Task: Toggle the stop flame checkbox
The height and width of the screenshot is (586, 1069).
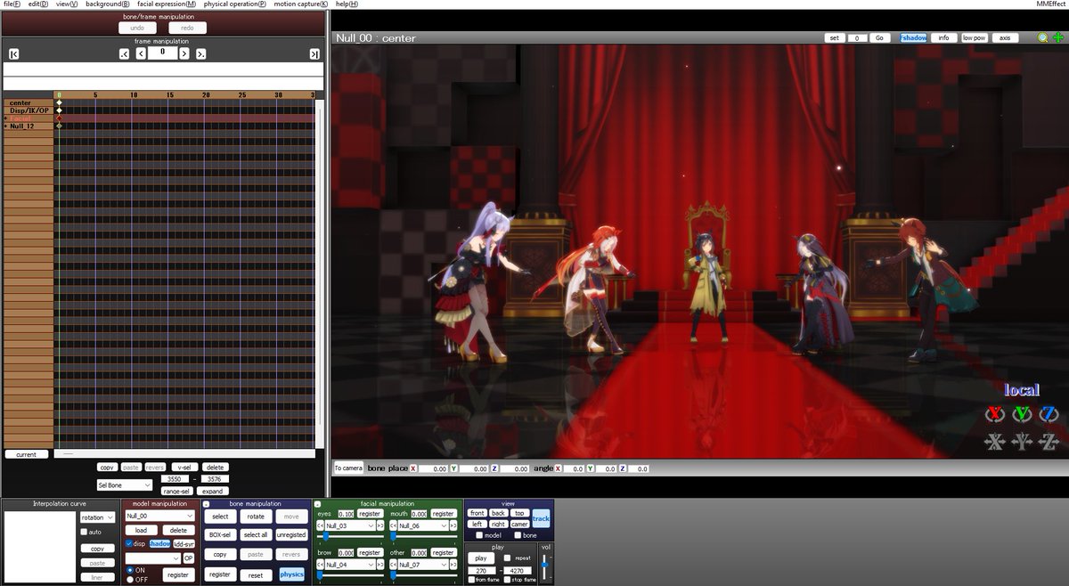Action: coord(507,580)
